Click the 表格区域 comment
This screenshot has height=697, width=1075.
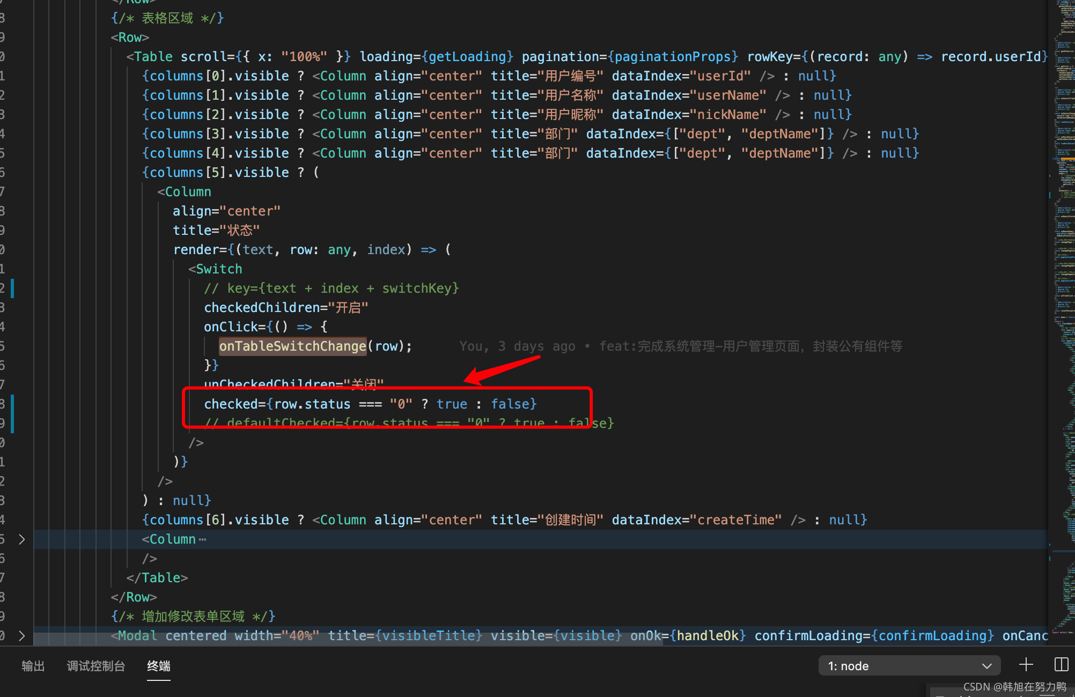point(167,18)
